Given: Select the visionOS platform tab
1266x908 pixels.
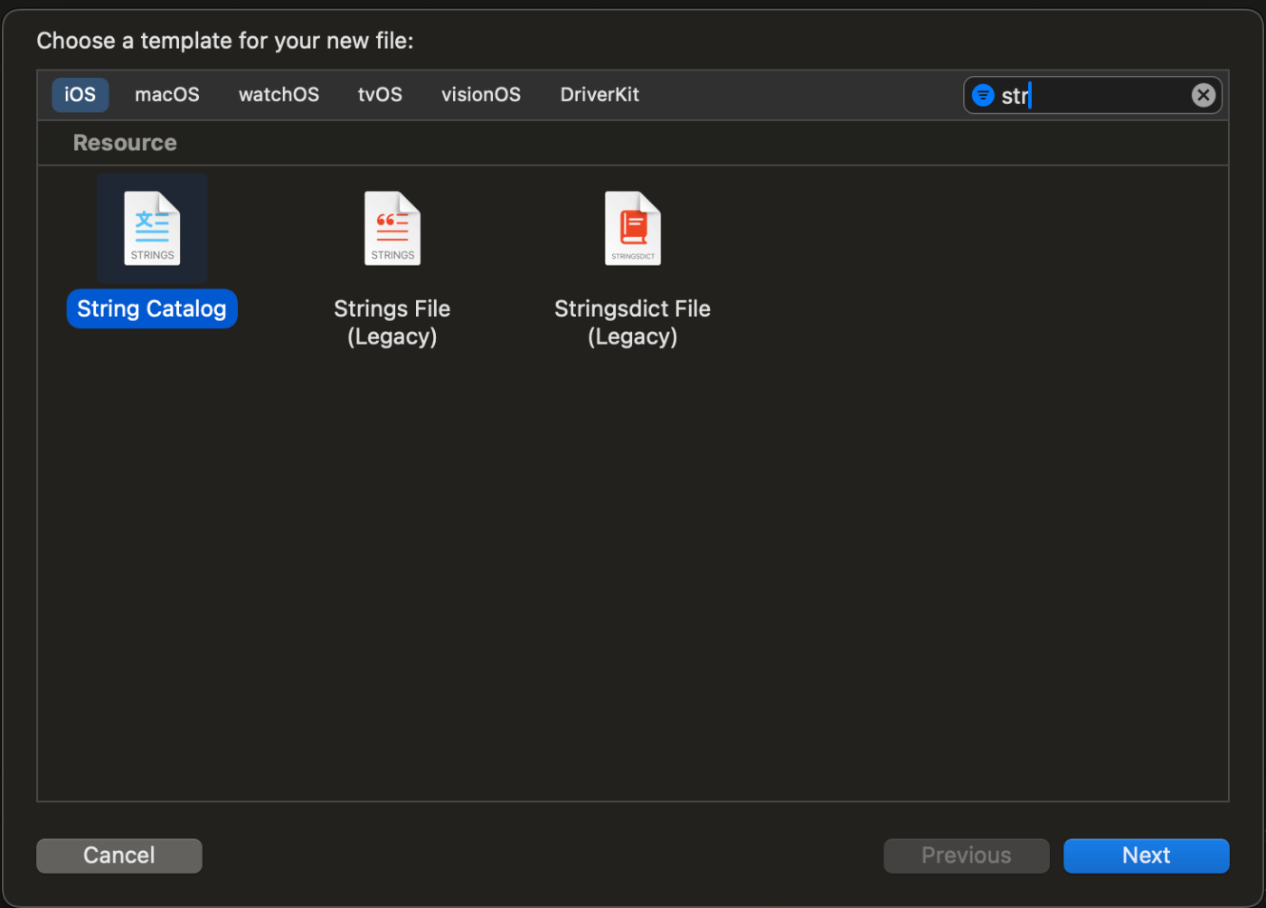Looking at the screenshot, I should click(481, 95).
